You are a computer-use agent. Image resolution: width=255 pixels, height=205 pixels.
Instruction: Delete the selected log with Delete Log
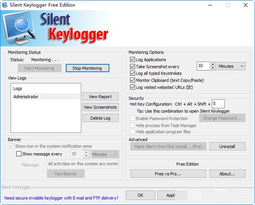coord(100,118)
